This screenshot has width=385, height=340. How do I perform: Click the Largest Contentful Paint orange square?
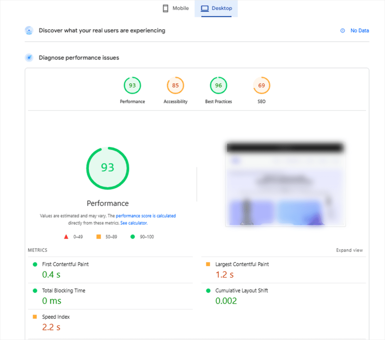pyautogui.click(x=208, y=264)
